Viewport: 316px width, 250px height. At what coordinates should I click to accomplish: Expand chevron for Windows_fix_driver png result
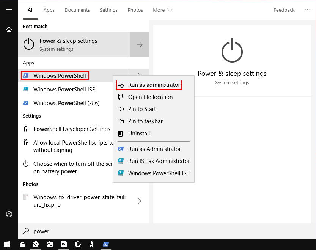[140, 201]
